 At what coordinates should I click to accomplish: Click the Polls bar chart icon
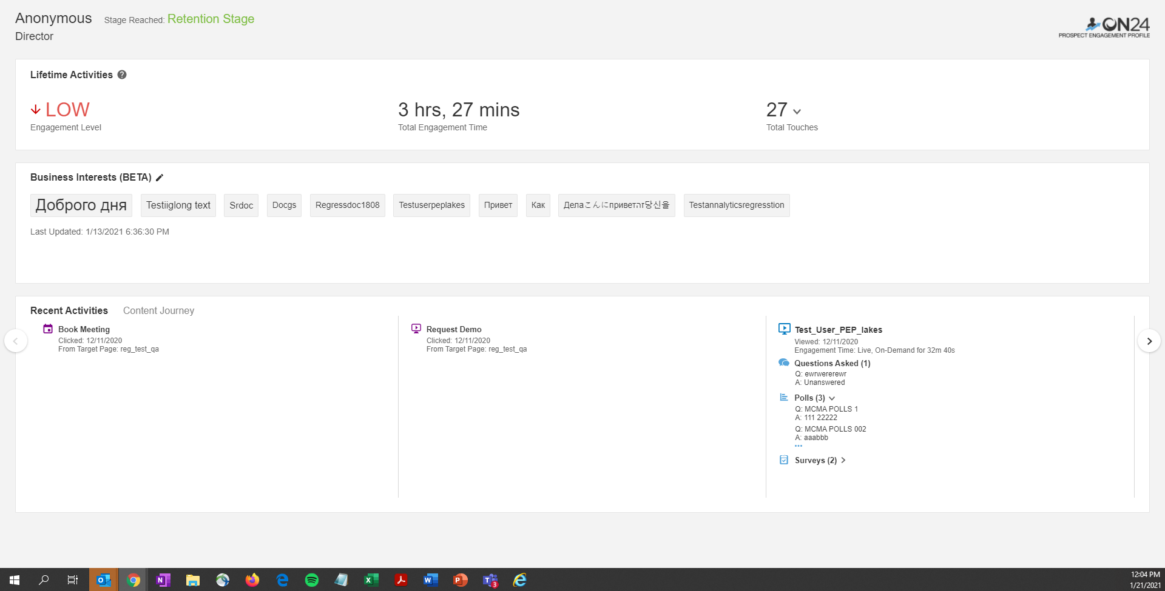[784, 397]
